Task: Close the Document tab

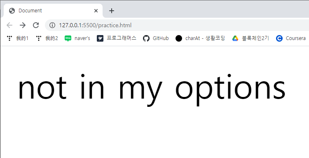Action: [96, 11]
